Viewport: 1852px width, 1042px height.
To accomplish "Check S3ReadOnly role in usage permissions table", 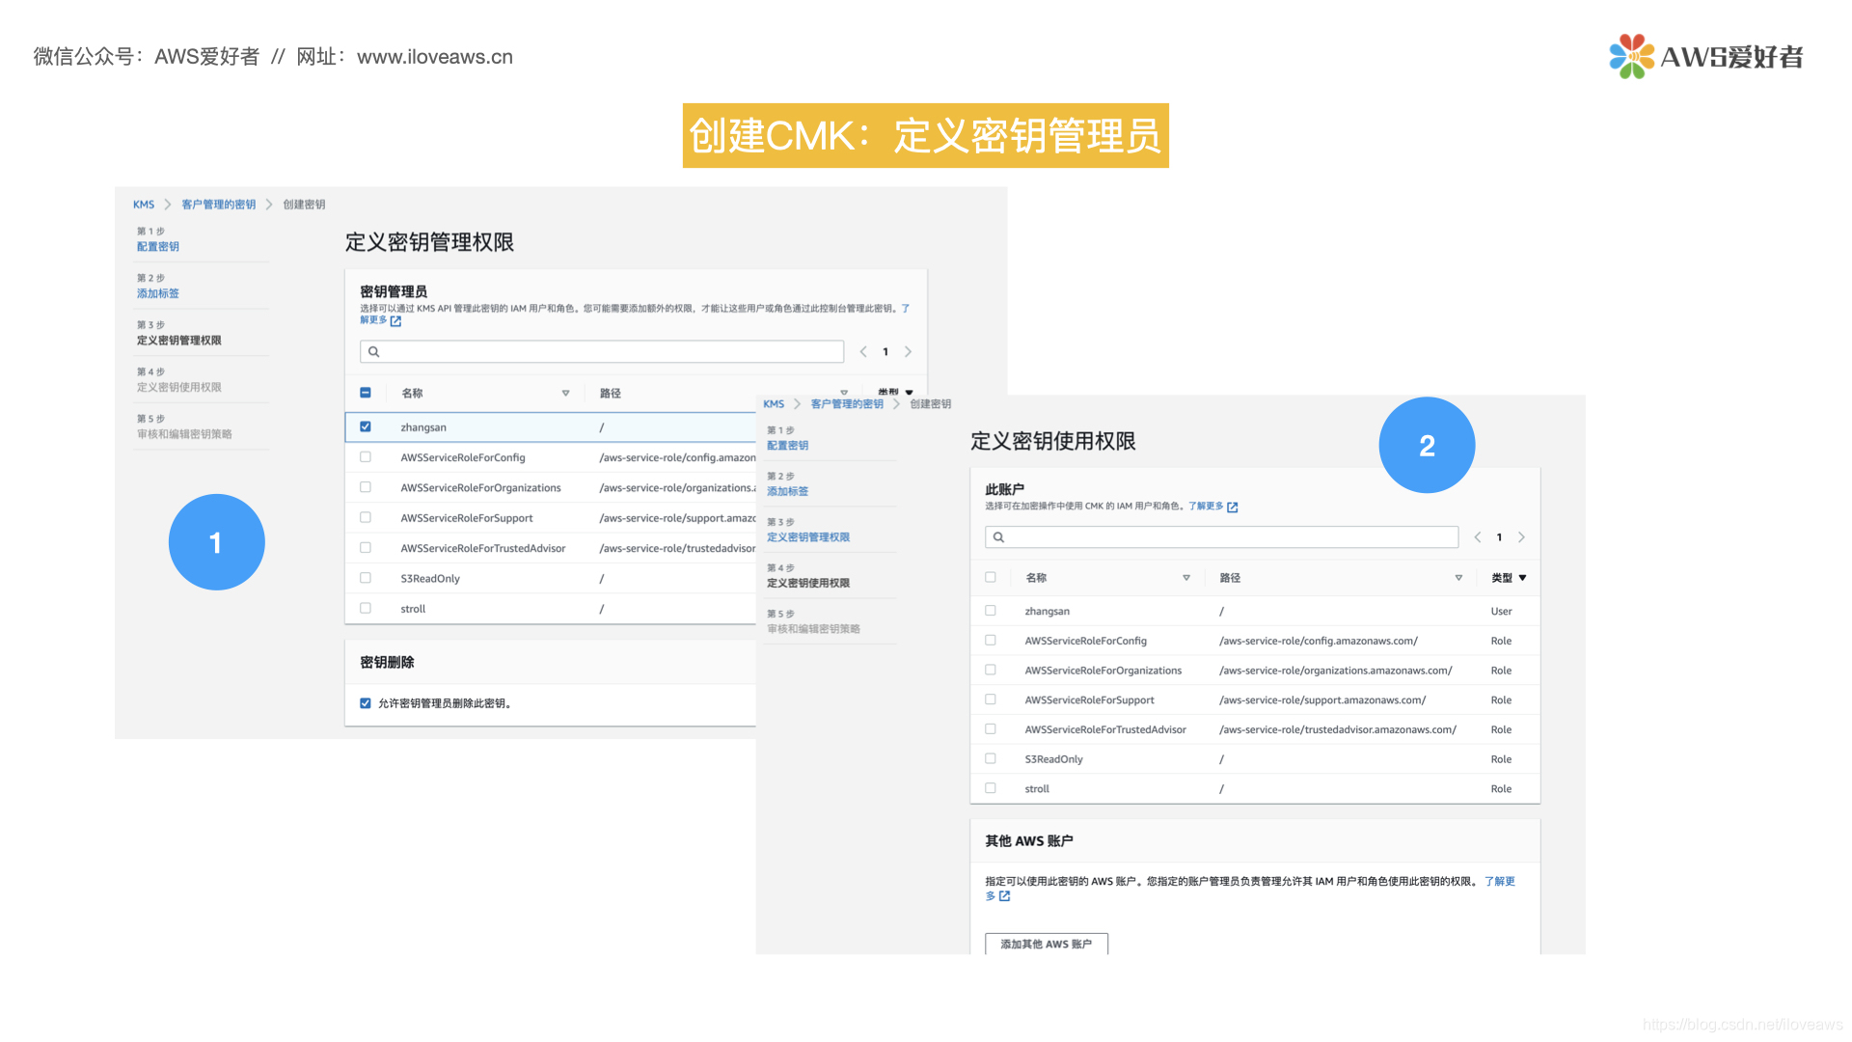I will pyautogui.click(x=991, y=759).
